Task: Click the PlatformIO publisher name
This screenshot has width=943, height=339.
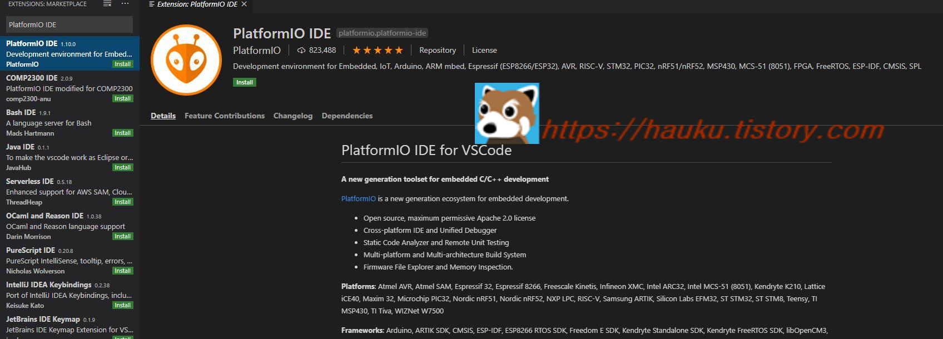Action: (x=257, y=50)
